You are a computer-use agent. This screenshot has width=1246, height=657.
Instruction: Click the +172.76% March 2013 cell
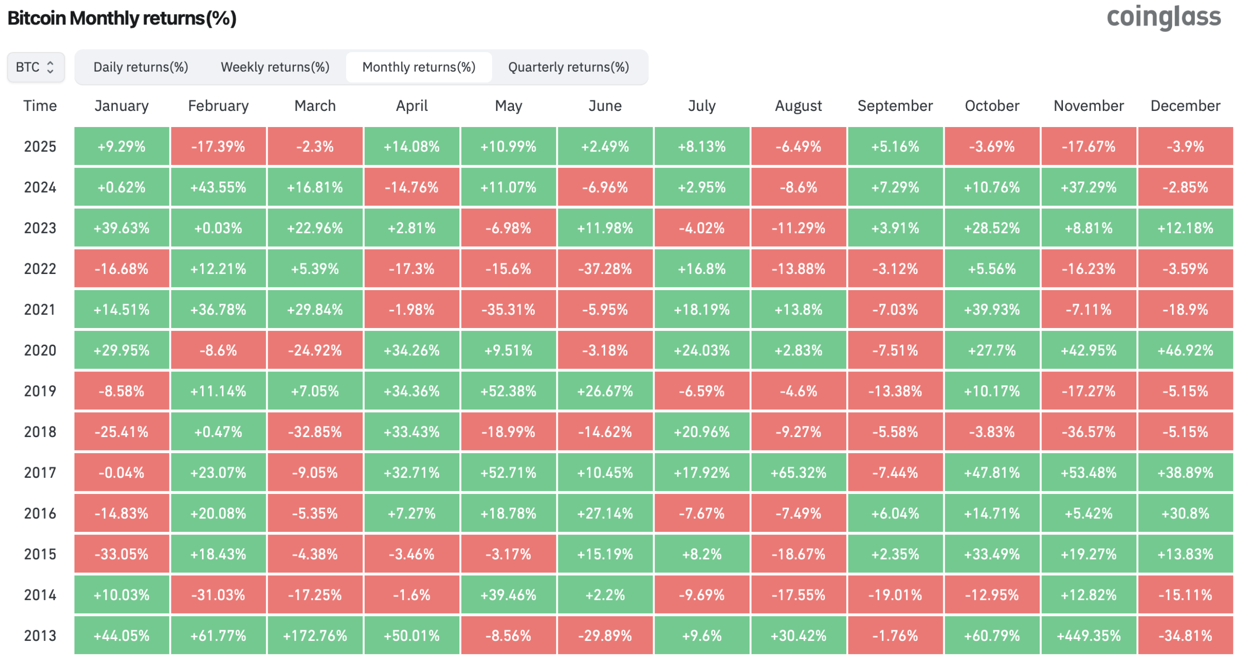click(x=315, y=636)
